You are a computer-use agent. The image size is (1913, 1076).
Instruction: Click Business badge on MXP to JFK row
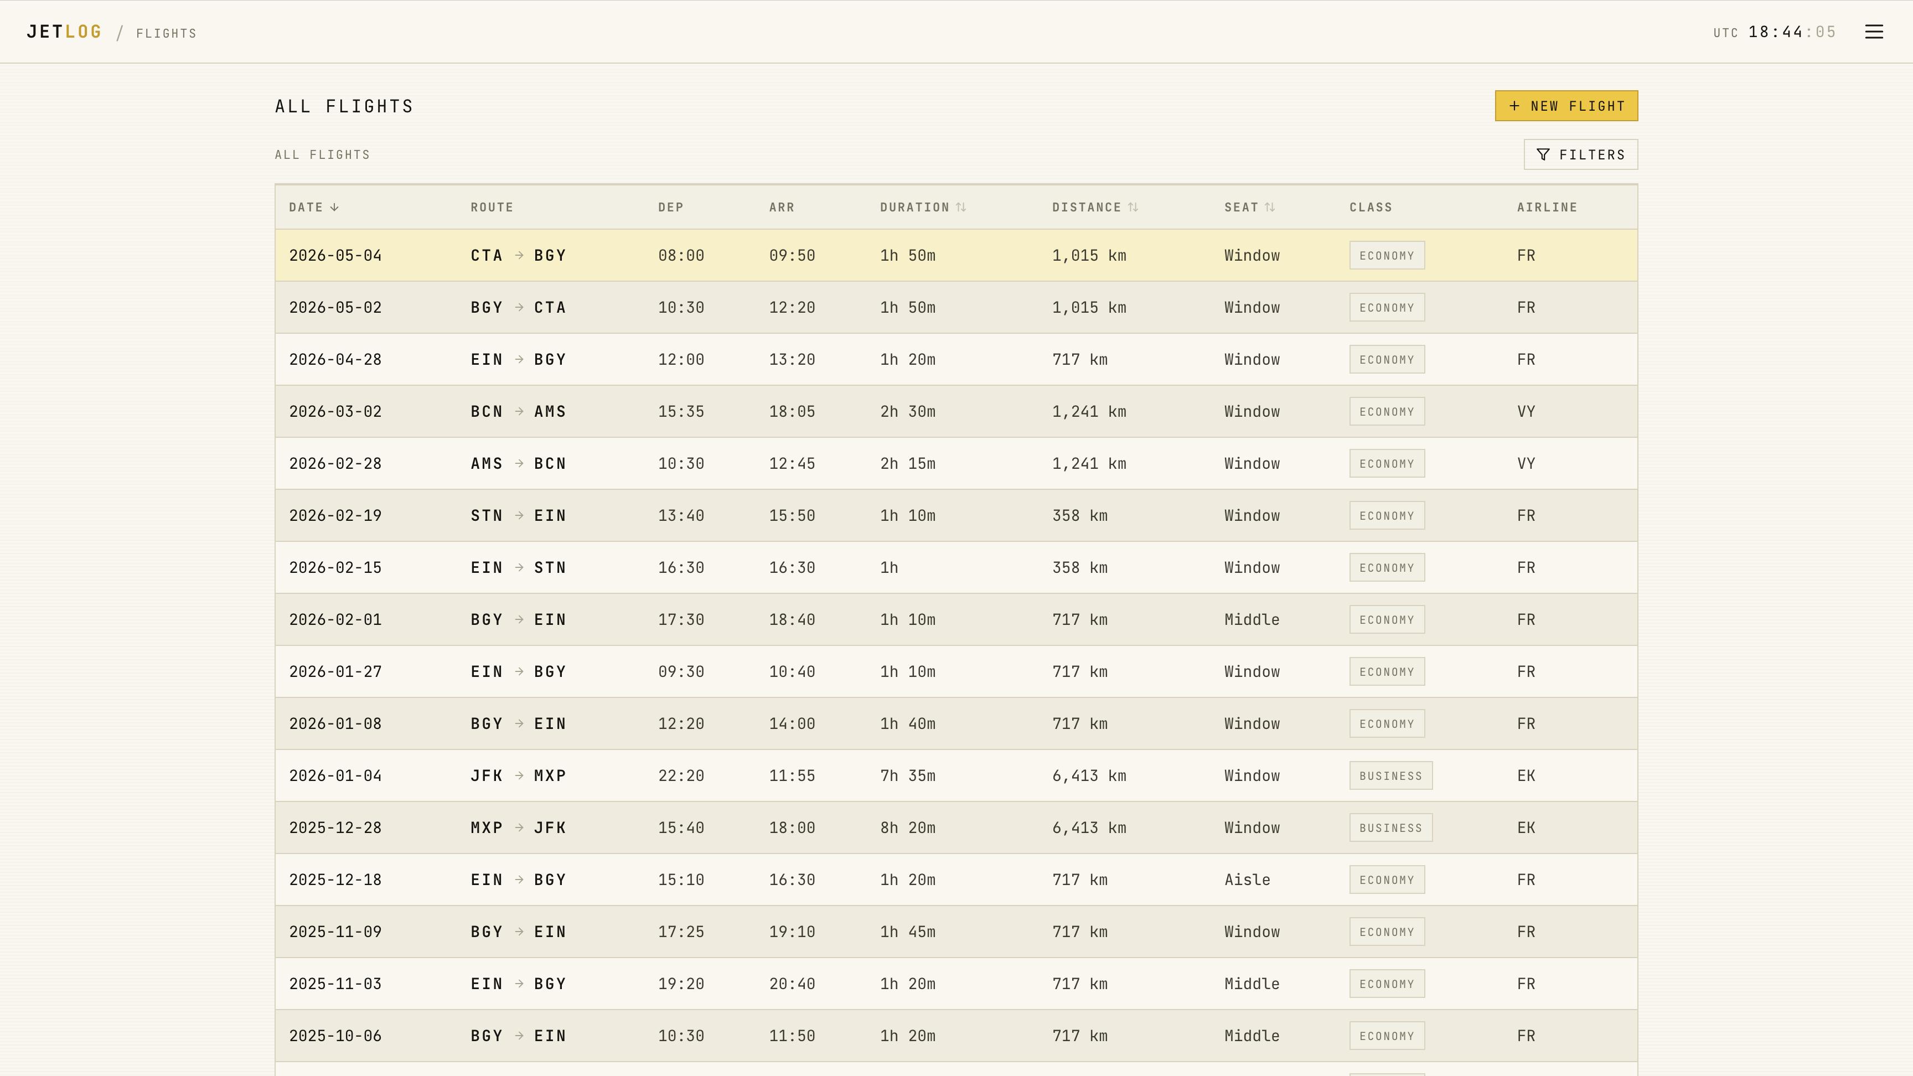coord(1390,827)
